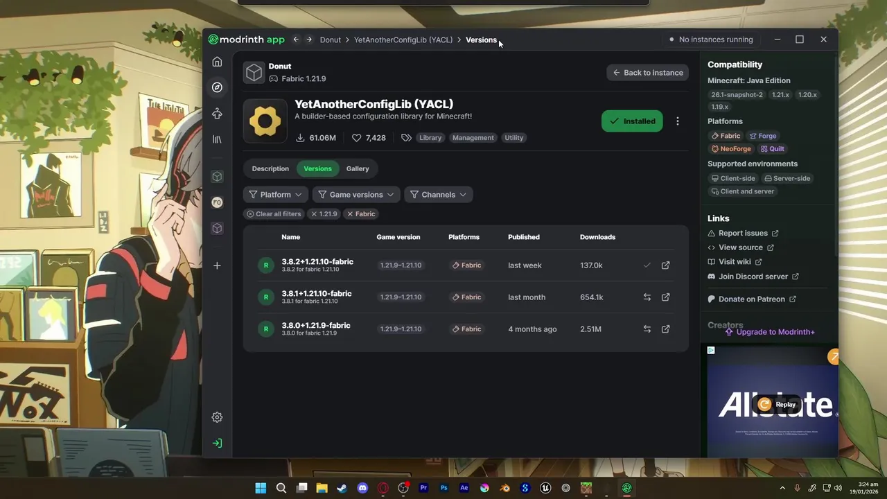Open Steam from the taskbar
The width and height of the screenshot is (887, 499).
[342, 488]
